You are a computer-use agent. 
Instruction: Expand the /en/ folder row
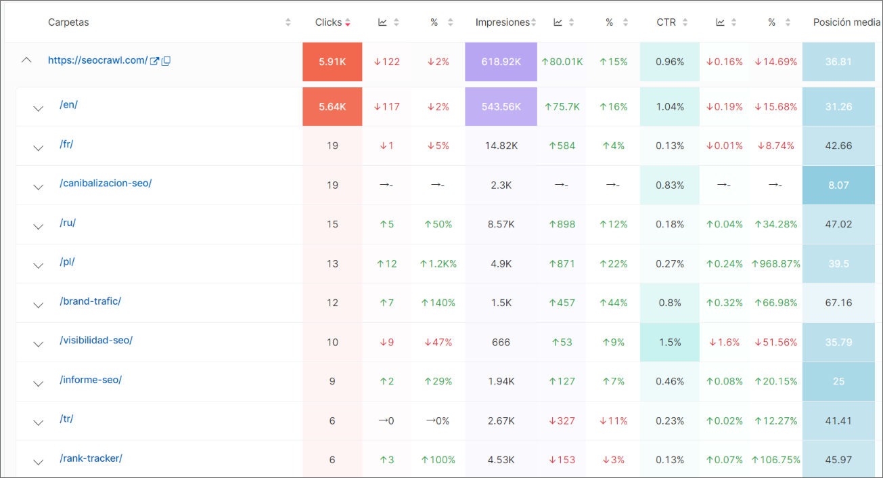click(38, 108)
